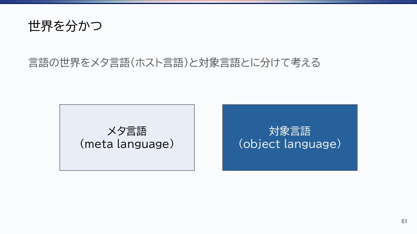The width and height of the screenshot is (417, 234).
Task: Click the empty gap between the two boxes
Action: 209,138
